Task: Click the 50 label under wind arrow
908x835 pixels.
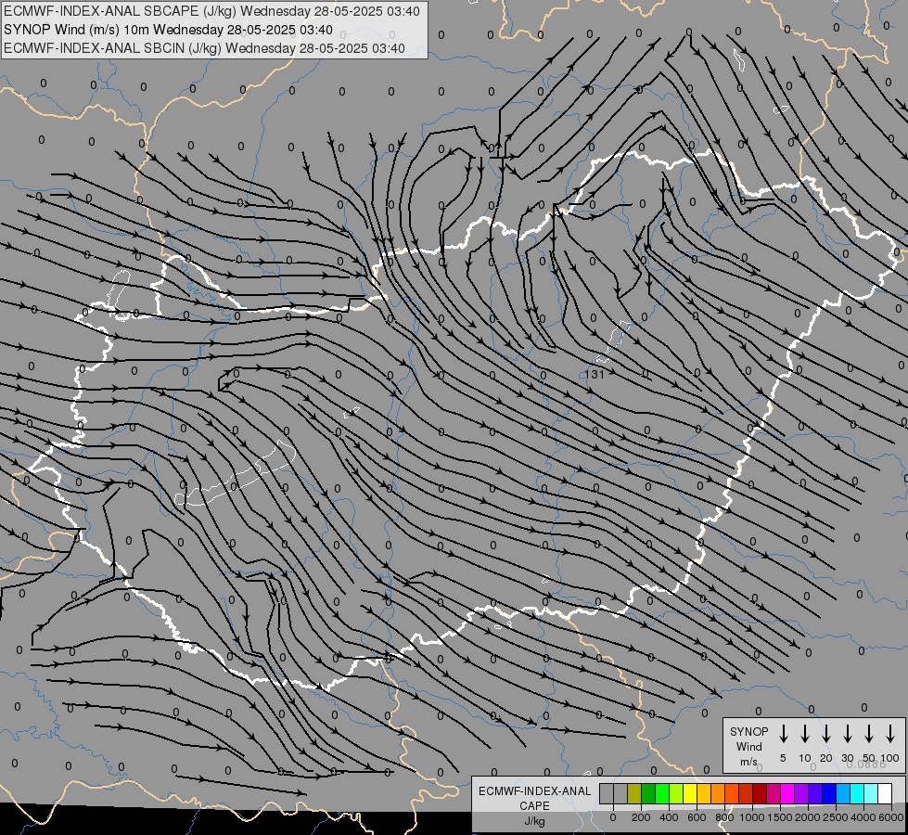Action: [869, 758]
